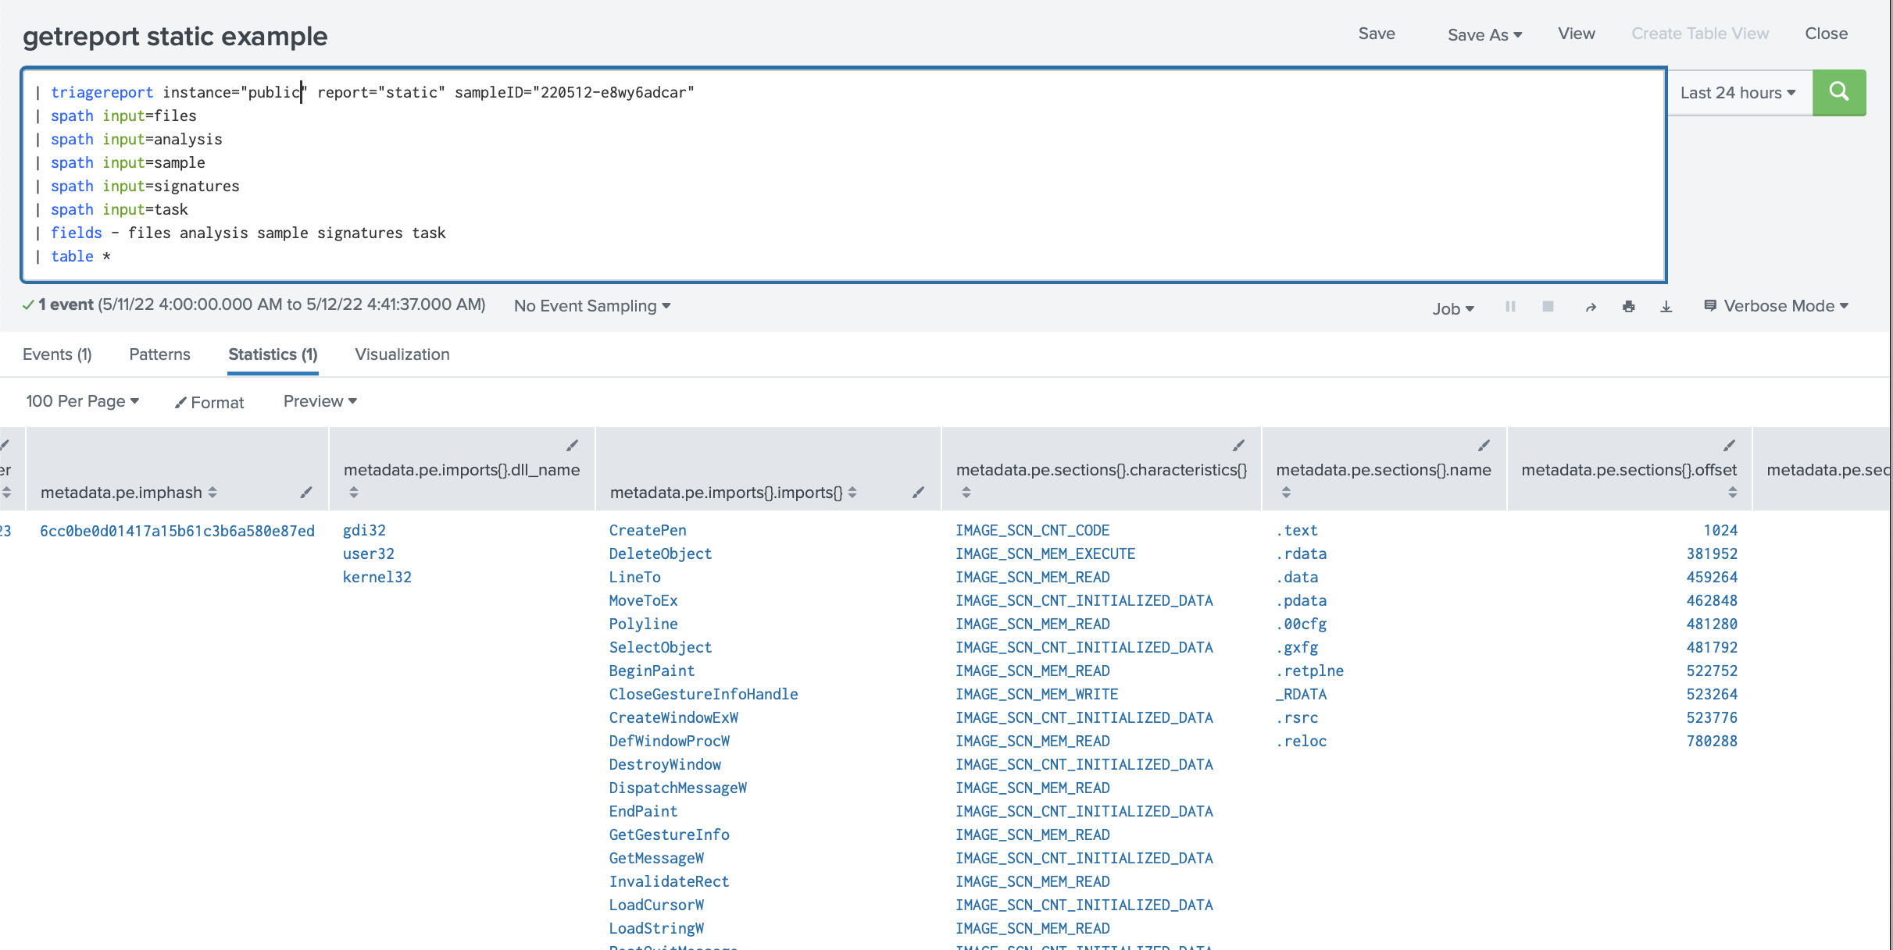Screen dimensions: 1893x950
Task: Share the search job
Action: [x=1591, y=307]
